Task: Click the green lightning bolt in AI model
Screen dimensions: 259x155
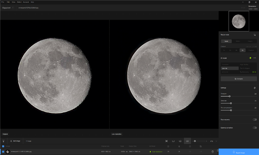Action: coord(250,58)
